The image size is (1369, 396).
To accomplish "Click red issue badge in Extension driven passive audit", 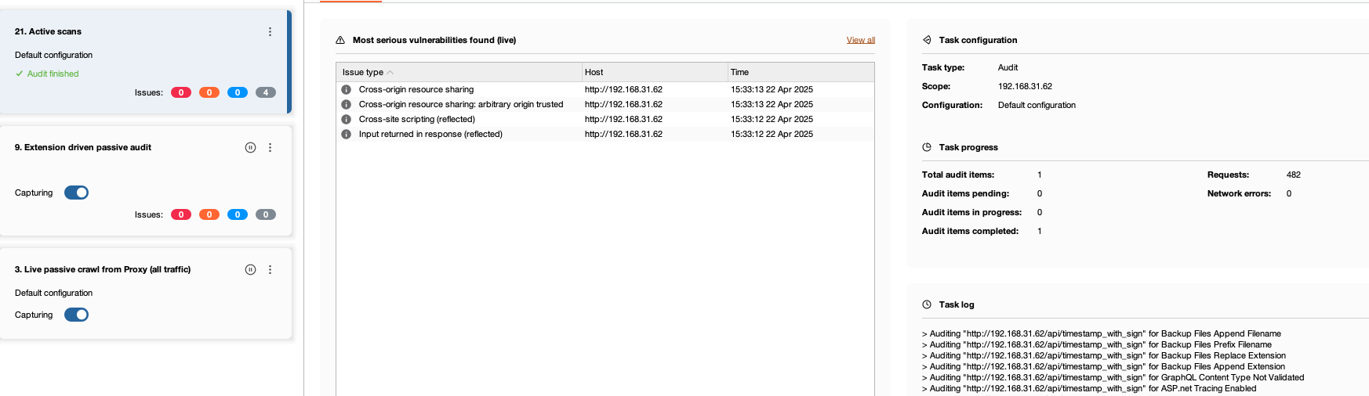I will [181, 214].
